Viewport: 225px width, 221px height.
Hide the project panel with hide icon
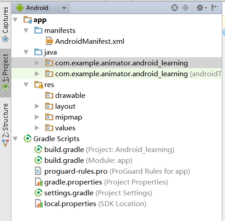coord(215,8)
